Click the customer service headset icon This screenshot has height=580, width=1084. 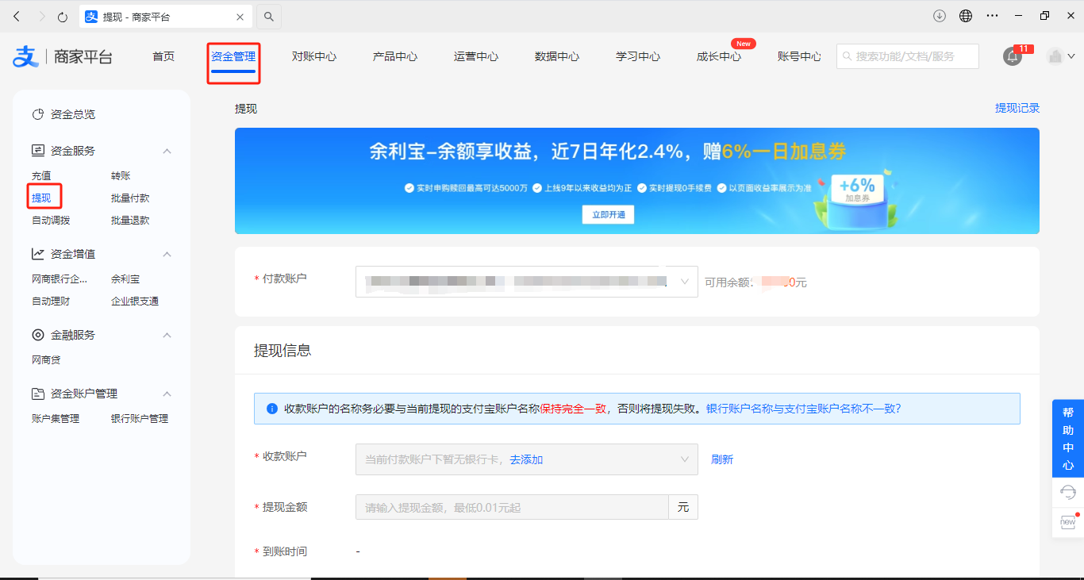[1068, 492]
